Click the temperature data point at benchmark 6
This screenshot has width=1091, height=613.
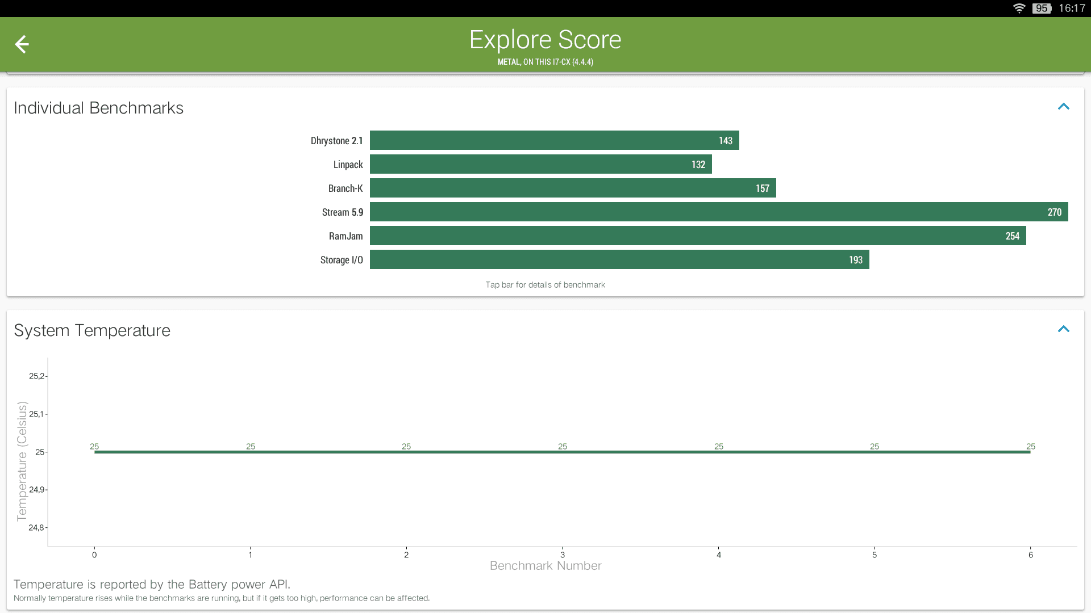click(x=1030, y=452)
